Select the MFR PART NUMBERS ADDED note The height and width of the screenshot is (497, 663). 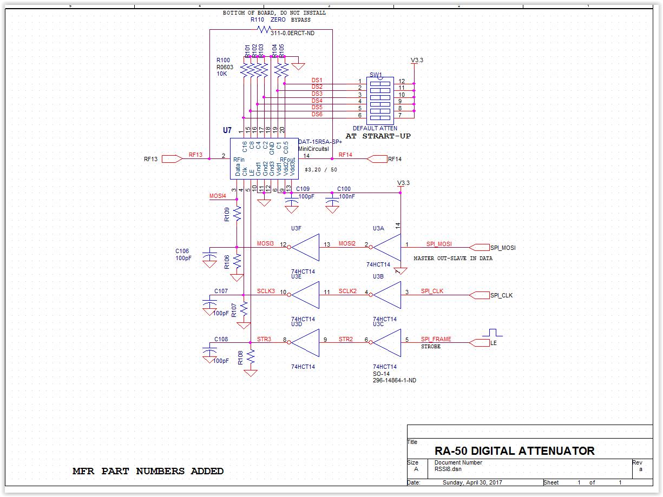148,472
